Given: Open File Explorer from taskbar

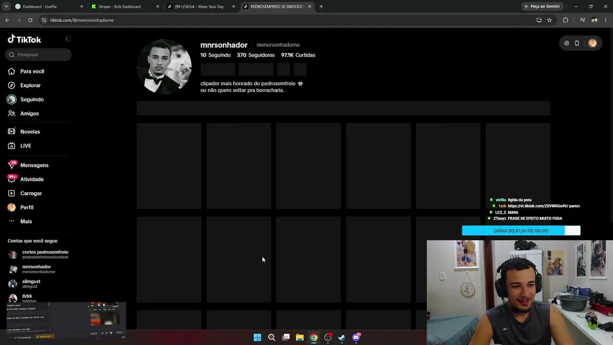Looking at the screenshot, I should (299, 337).
